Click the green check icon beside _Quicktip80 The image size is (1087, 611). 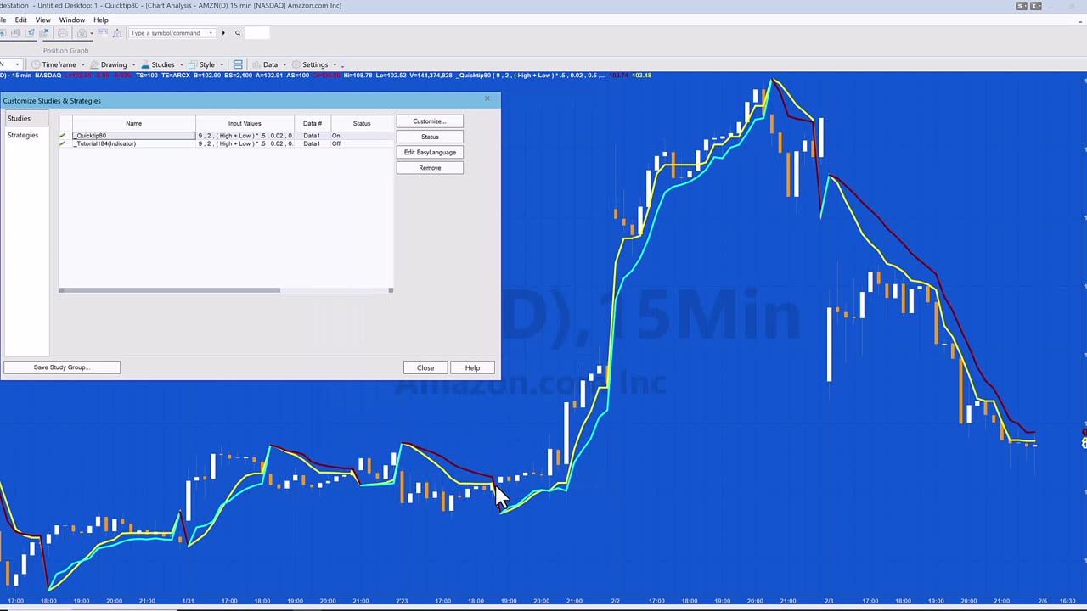(x=62, y=136)
